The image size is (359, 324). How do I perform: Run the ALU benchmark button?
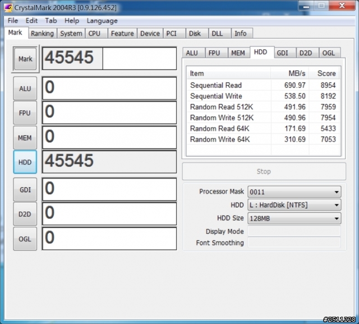coord(25,88)
